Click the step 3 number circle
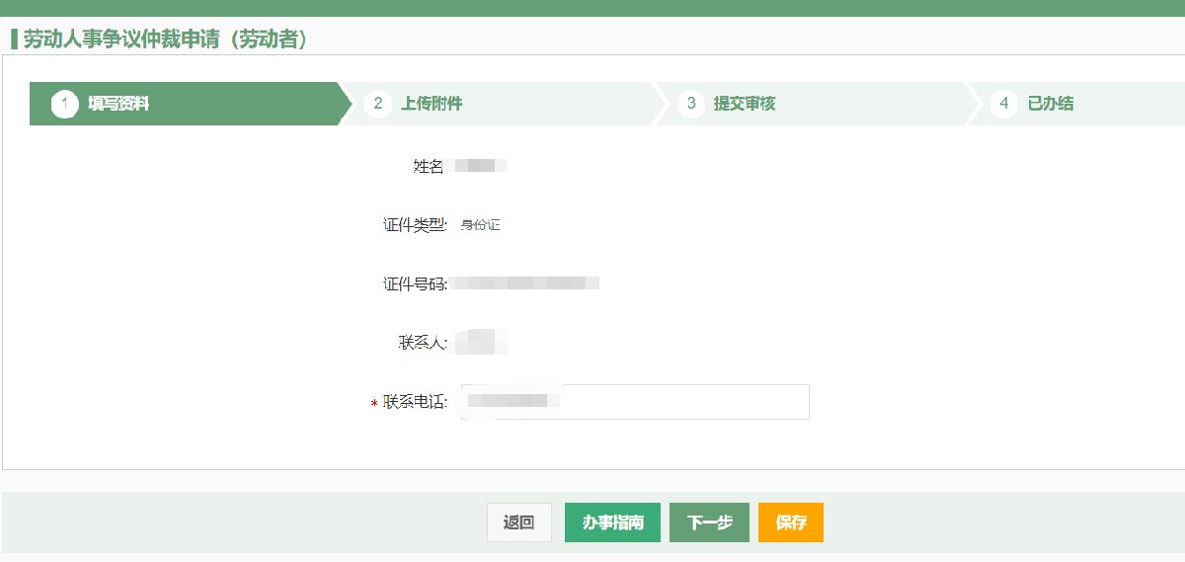Image resolution: width=1185 pixels, height=562 pixels. pyautogui.click(x=691, y=104)
